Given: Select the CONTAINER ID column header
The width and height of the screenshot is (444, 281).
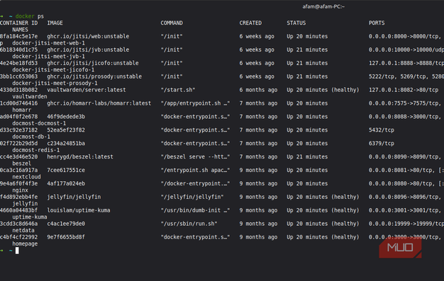Looking at the screenshot, I should coord(18,23).
